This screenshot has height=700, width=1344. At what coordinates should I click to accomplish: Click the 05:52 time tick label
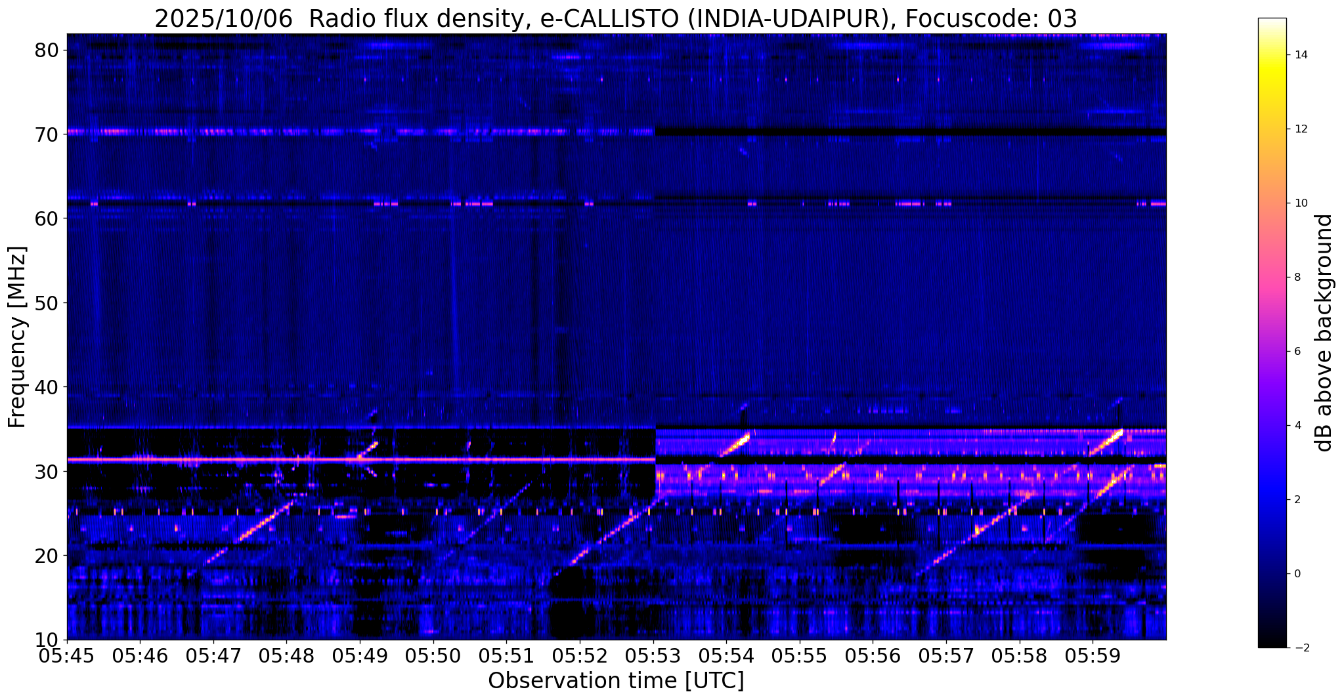pos(580,656)
